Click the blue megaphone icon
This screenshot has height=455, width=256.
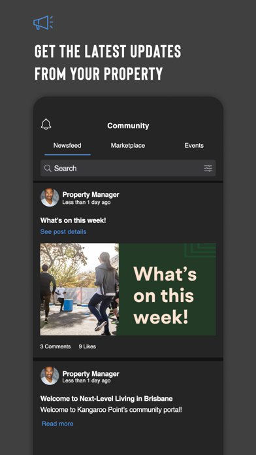point(43,23)
